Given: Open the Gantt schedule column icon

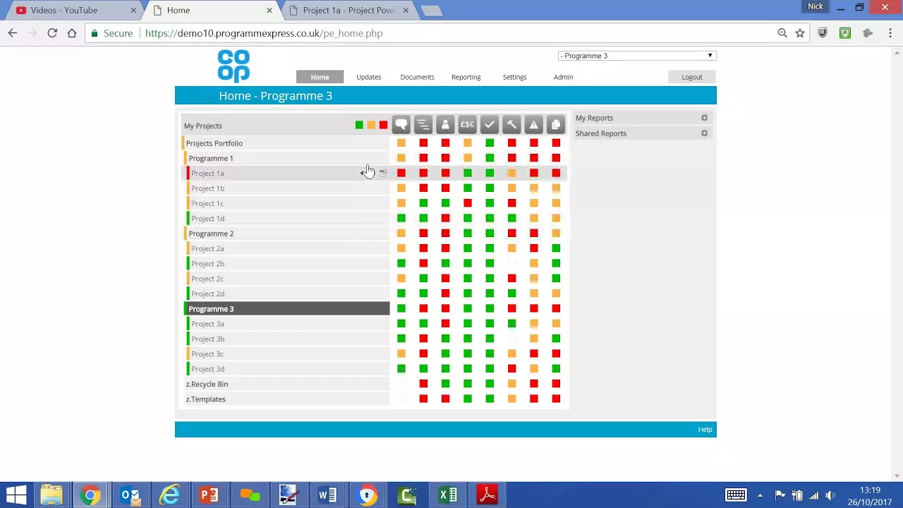Looking at the screenshot, I should tap(423, 125).
